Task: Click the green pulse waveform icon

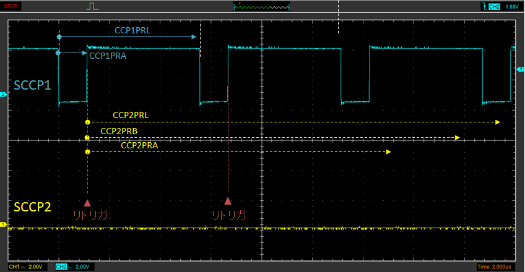Action: click(92, 6)
